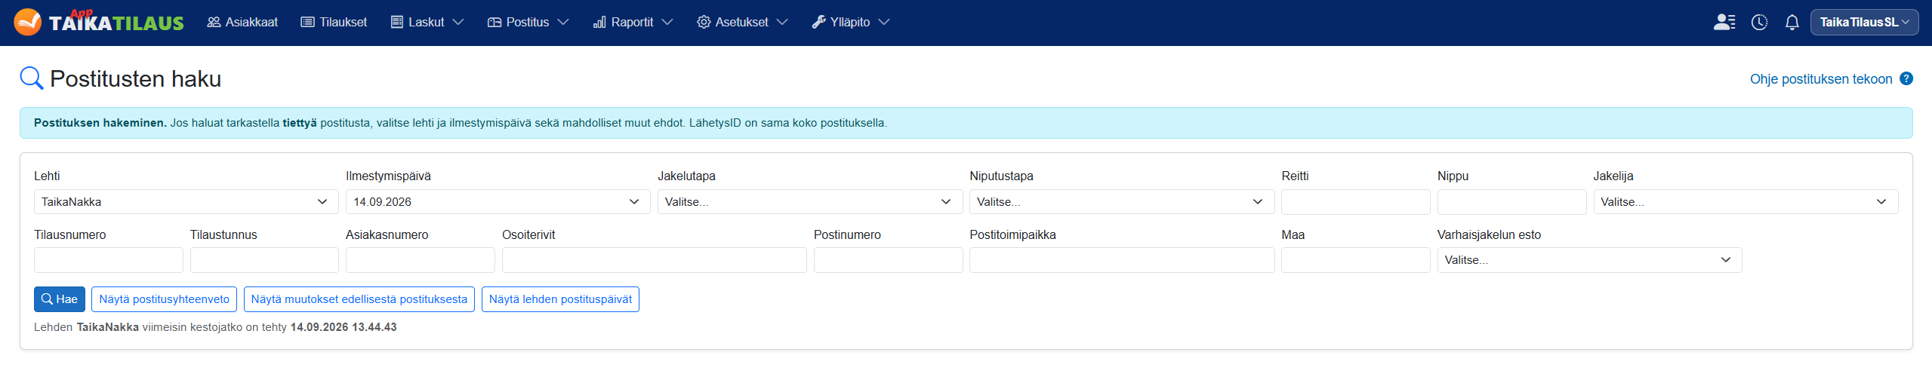The height and width of the screenshot is (389, 1932).
Task: Click the Hae search button
Action: point(60,299)
